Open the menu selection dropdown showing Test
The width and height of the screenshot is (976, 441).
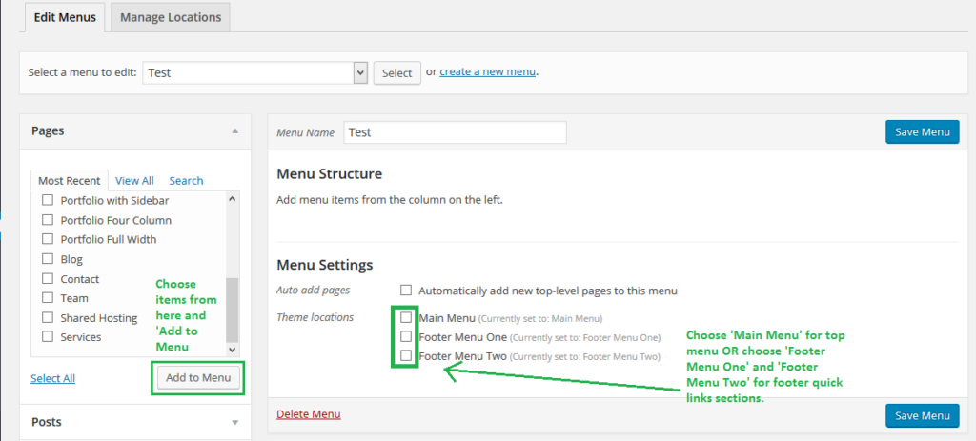[x=254, y=72]
